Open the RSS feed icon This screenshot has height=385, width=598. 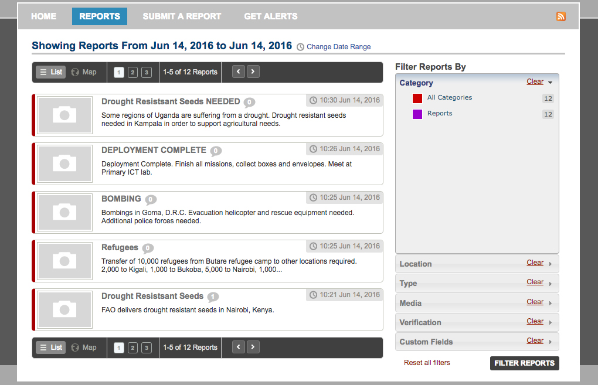click(x=561, y=16)
